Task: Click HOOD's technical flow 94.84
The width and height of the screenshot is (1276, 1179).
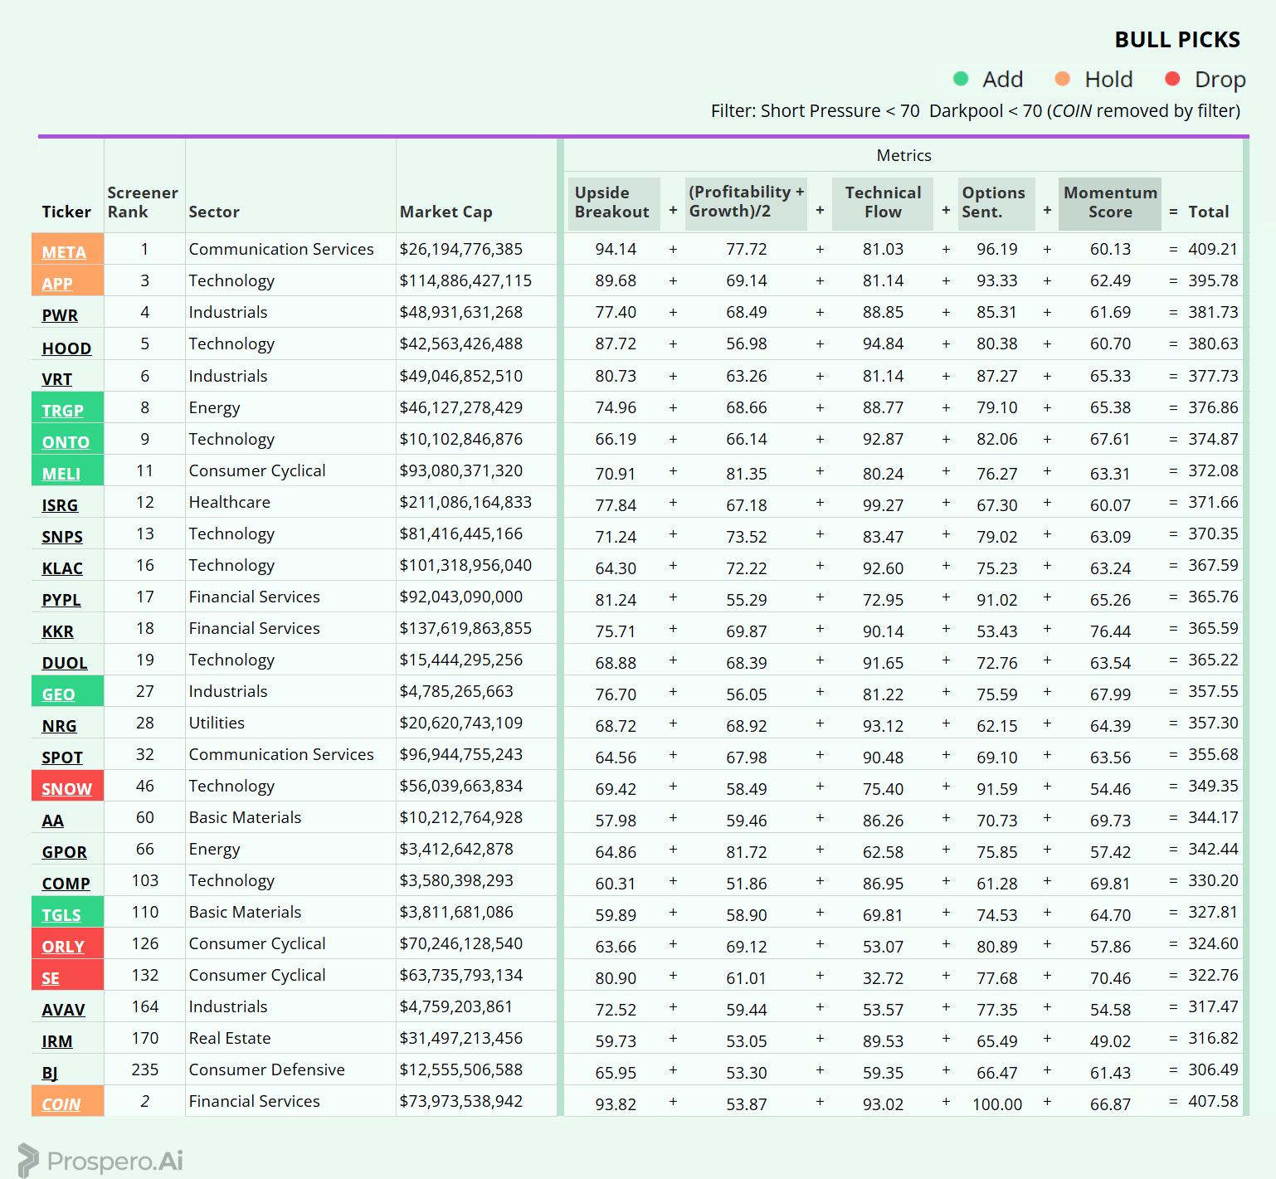Action: [883, 343]
